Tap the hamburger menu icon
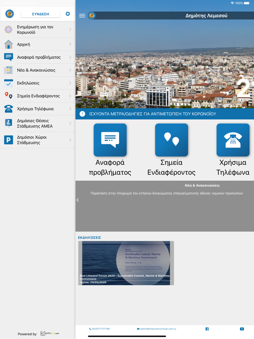Screen dimensions: 254x339 point(82,15)
